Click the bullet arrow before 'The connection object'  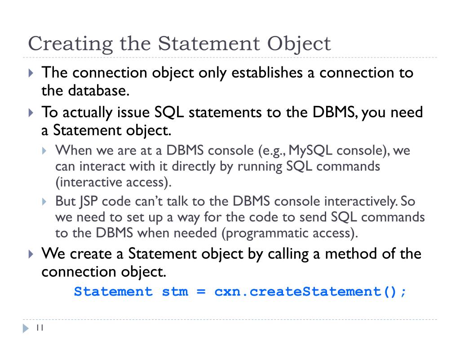(31, 73)
